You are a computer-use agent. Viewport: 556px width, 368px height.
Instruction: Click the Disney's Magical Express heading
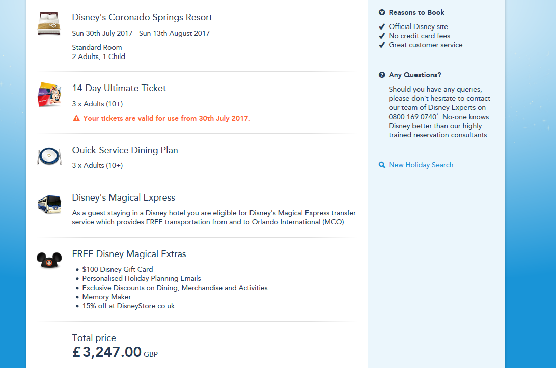123,197
